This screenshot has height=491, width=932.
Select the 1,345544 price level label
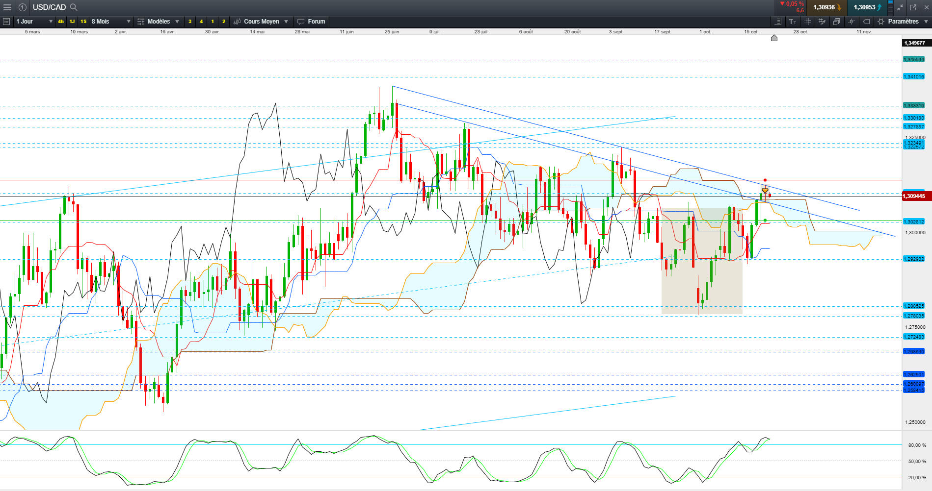[x=914, y=60]
